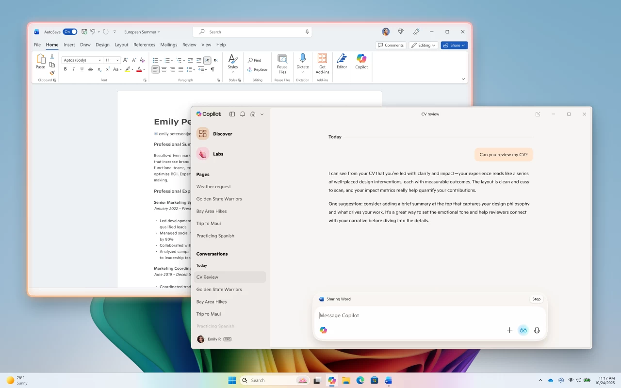Open the font size dropdown
The image size is (621, 388).
(x=117, y=60)
